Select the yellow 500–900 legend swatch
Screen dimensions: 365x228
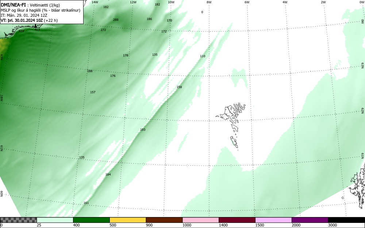pyautogui.click(x=128, y=220)
